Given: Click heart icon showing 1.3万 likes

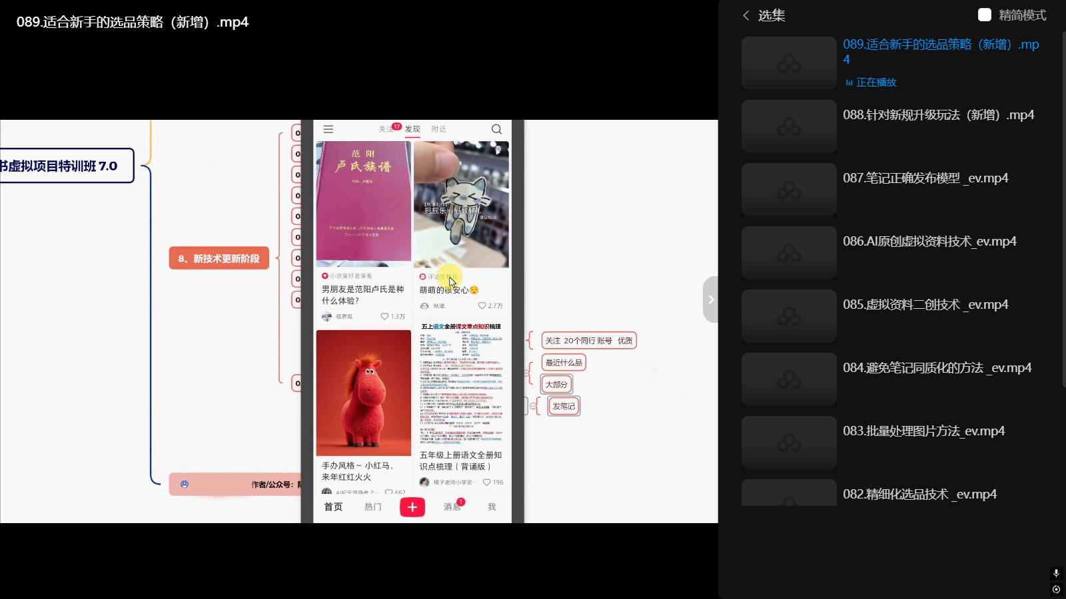Looking at the screenshot, I should 384,316.
